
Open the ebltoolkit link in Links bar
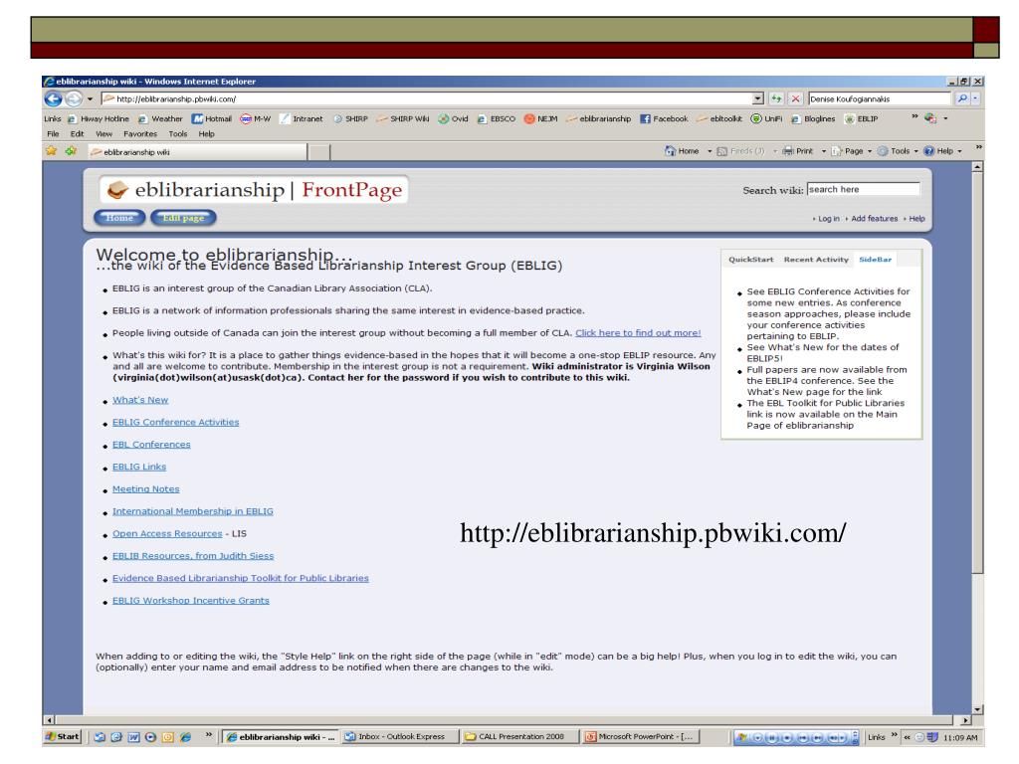pyautogui.click(x=718, y=119)
